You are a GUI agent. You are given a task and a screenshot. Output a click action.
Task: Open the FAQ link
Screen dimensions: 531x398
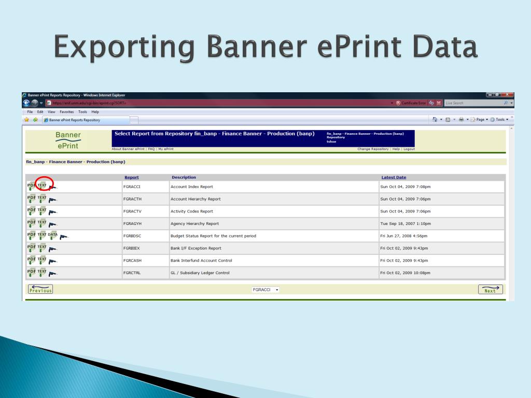(x=151, y=149)
